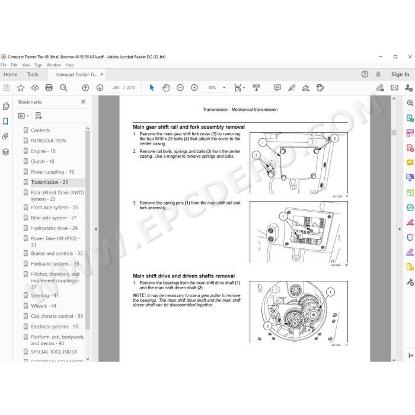Open the Window menu
Screen dimensions: 415x415
point(54,65)
